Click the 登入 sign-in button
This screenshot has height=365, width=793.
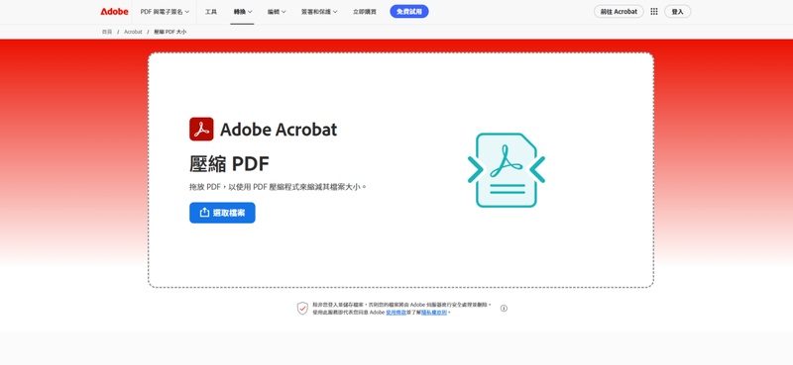click(x=677, y=12)
